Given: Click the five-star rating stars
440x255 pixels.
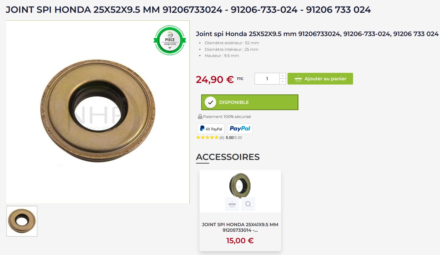Looking at the screenshot, I should pos(207,138).
